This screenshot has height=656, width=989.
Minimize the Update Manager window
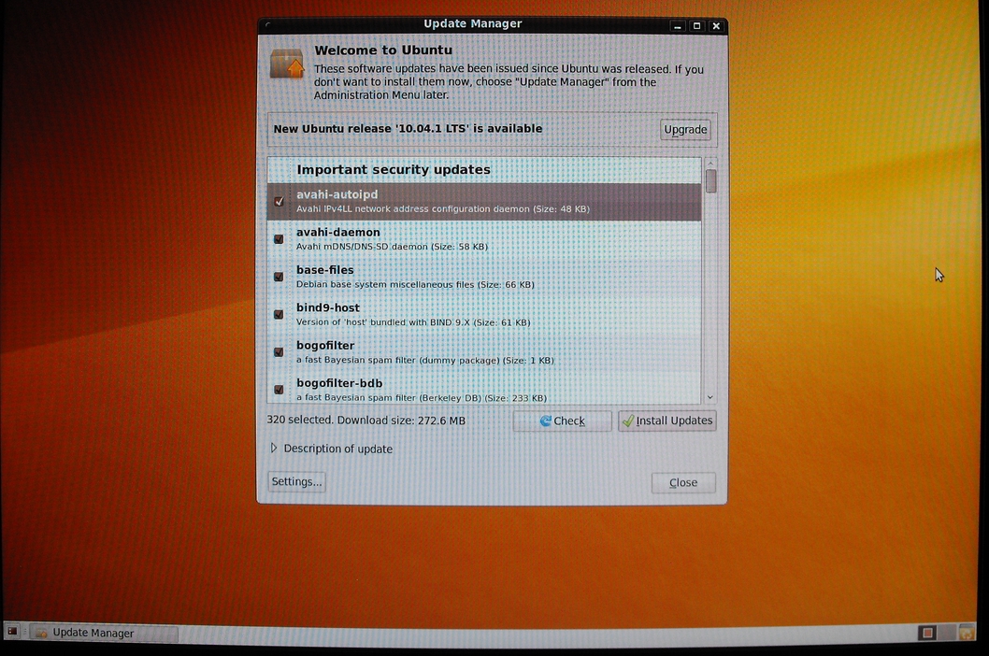pyautogui.click(x=678, y=26)
